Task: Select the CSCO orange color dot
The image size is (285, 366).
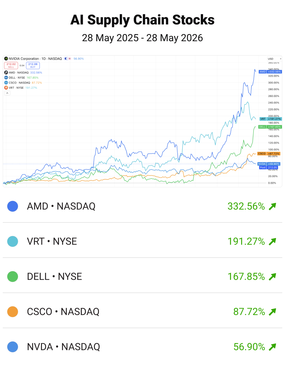Action: click(x=13, y=312)
